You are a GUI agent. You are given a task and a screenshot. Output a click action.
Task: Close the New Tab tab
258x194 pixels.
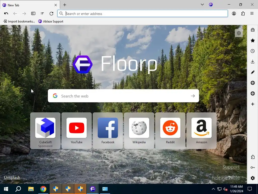click(x=56, y=5)
